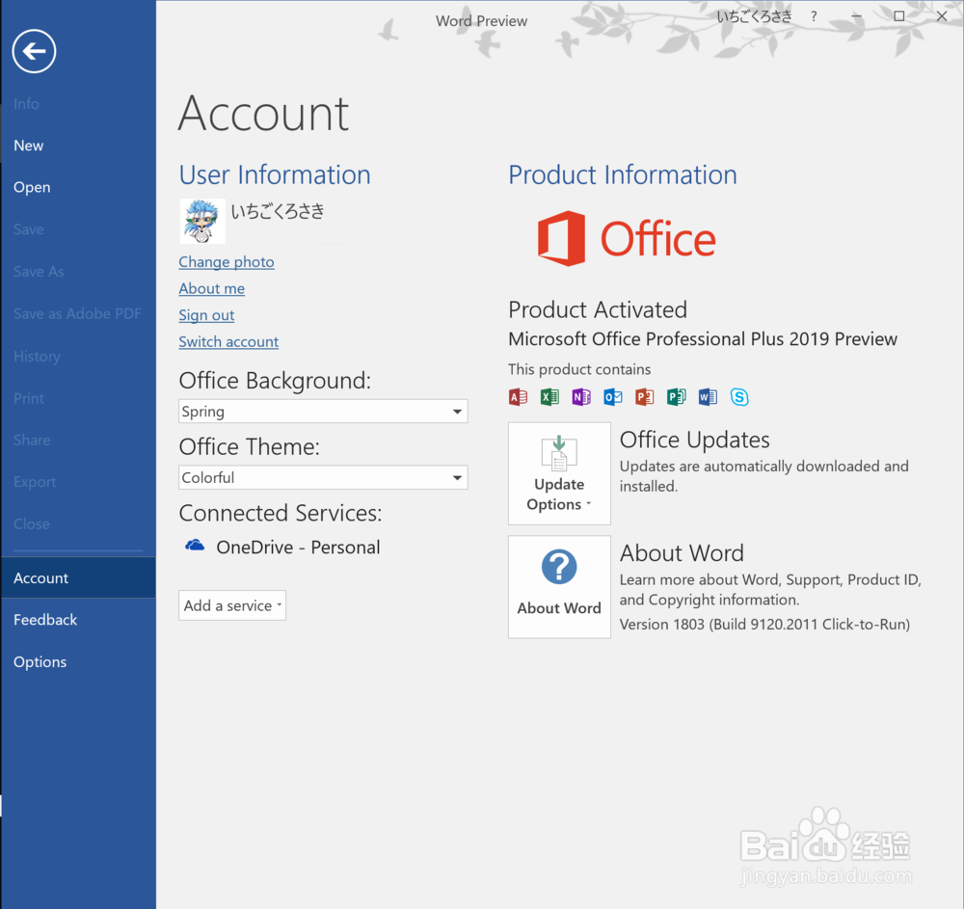Open Feedback in the sidebar
The image size is (964, 909).
click(x=78, y=620)
